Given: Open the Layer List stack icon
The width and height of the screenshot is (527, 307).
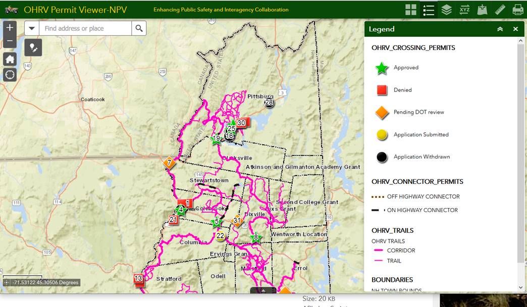Looking at the screenshot, I should [x=446, y=10].
